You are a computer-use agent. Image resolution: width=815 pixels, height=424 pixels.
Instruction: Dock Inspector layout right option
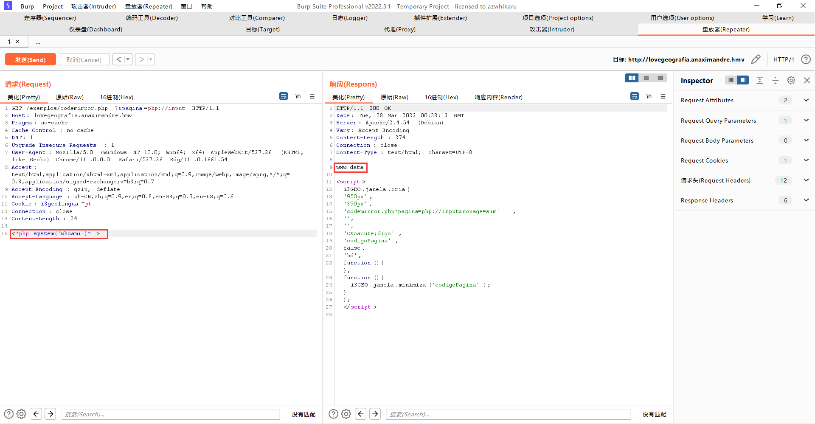point(743,80)
